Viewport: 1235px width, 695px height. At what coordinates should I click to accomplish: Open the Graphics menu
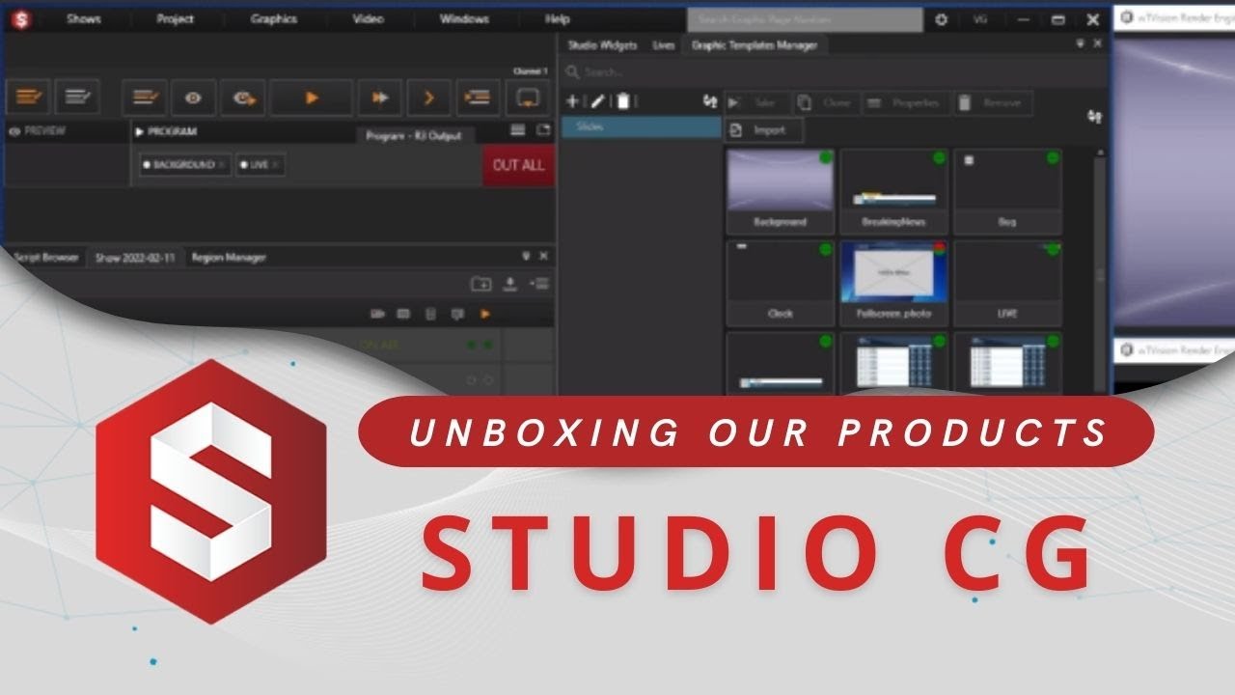(274, 19)
